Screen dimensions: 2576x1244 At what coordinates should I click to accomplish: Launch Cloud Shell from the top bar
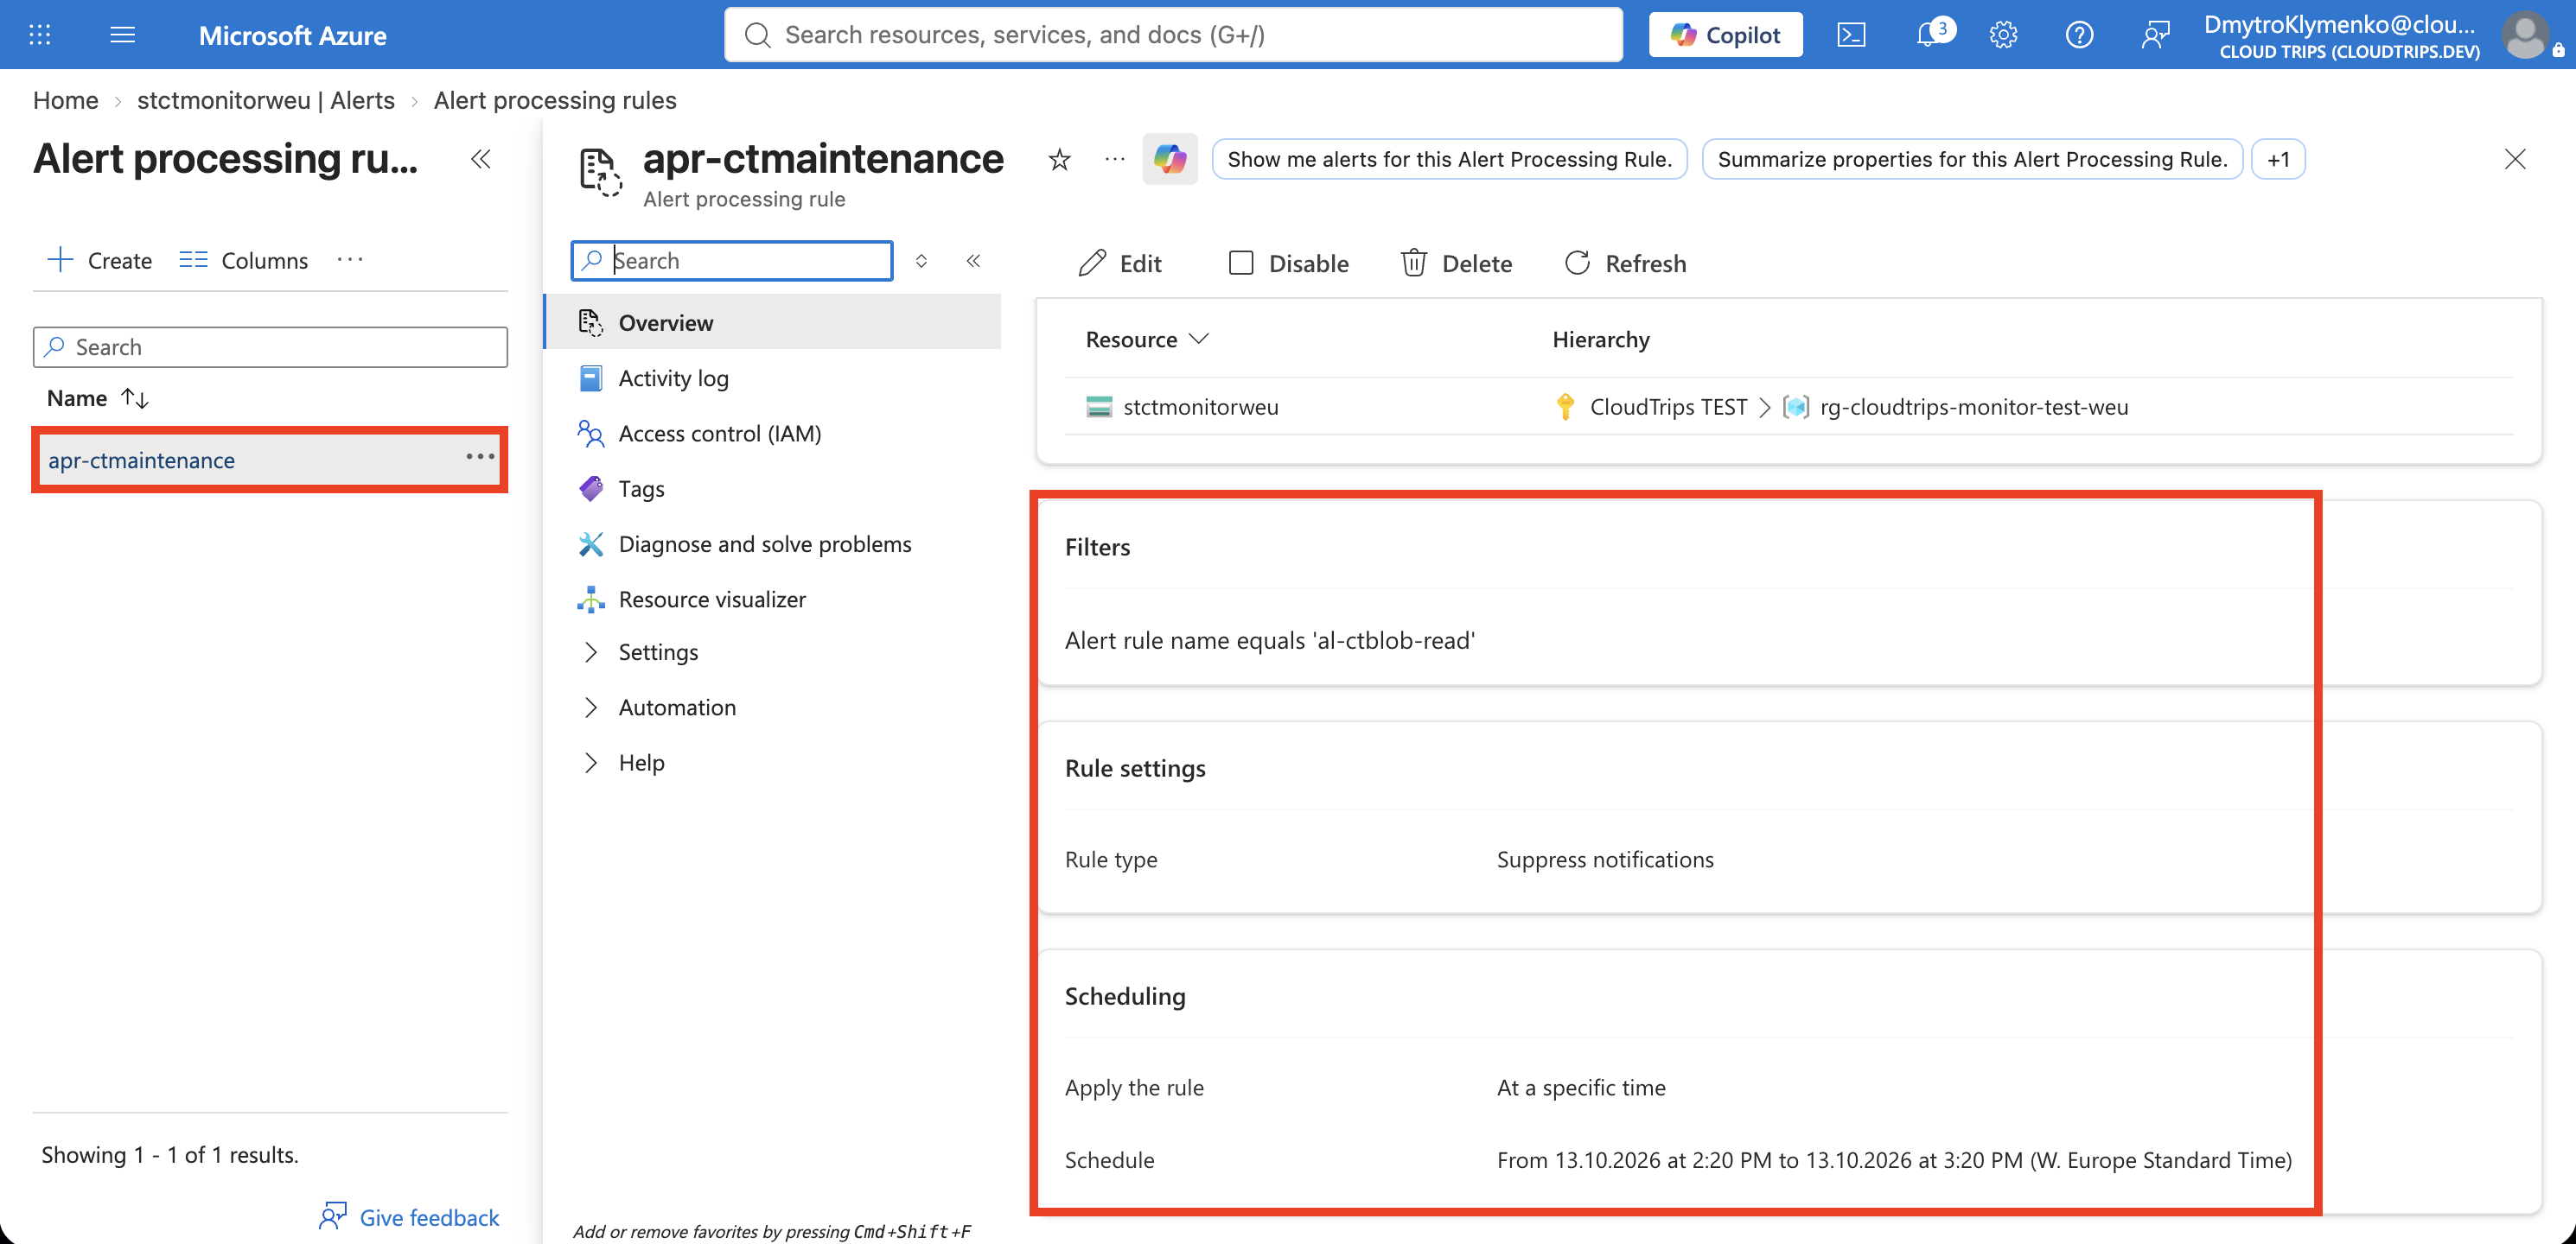click(1851, 35)
